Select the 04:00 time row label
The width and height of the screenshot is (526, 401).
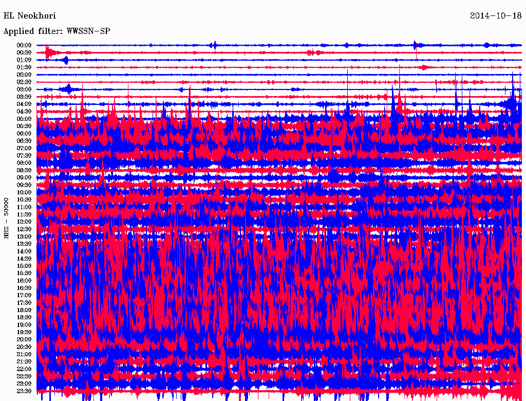[24, 104]
